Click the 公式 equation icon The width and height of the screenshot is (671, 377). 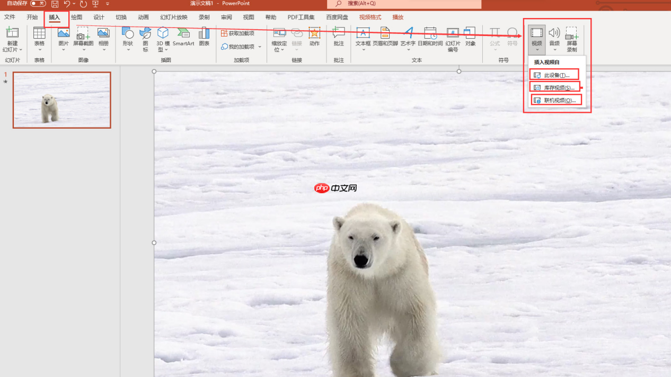pyautogui.click(x=495, y=33)
